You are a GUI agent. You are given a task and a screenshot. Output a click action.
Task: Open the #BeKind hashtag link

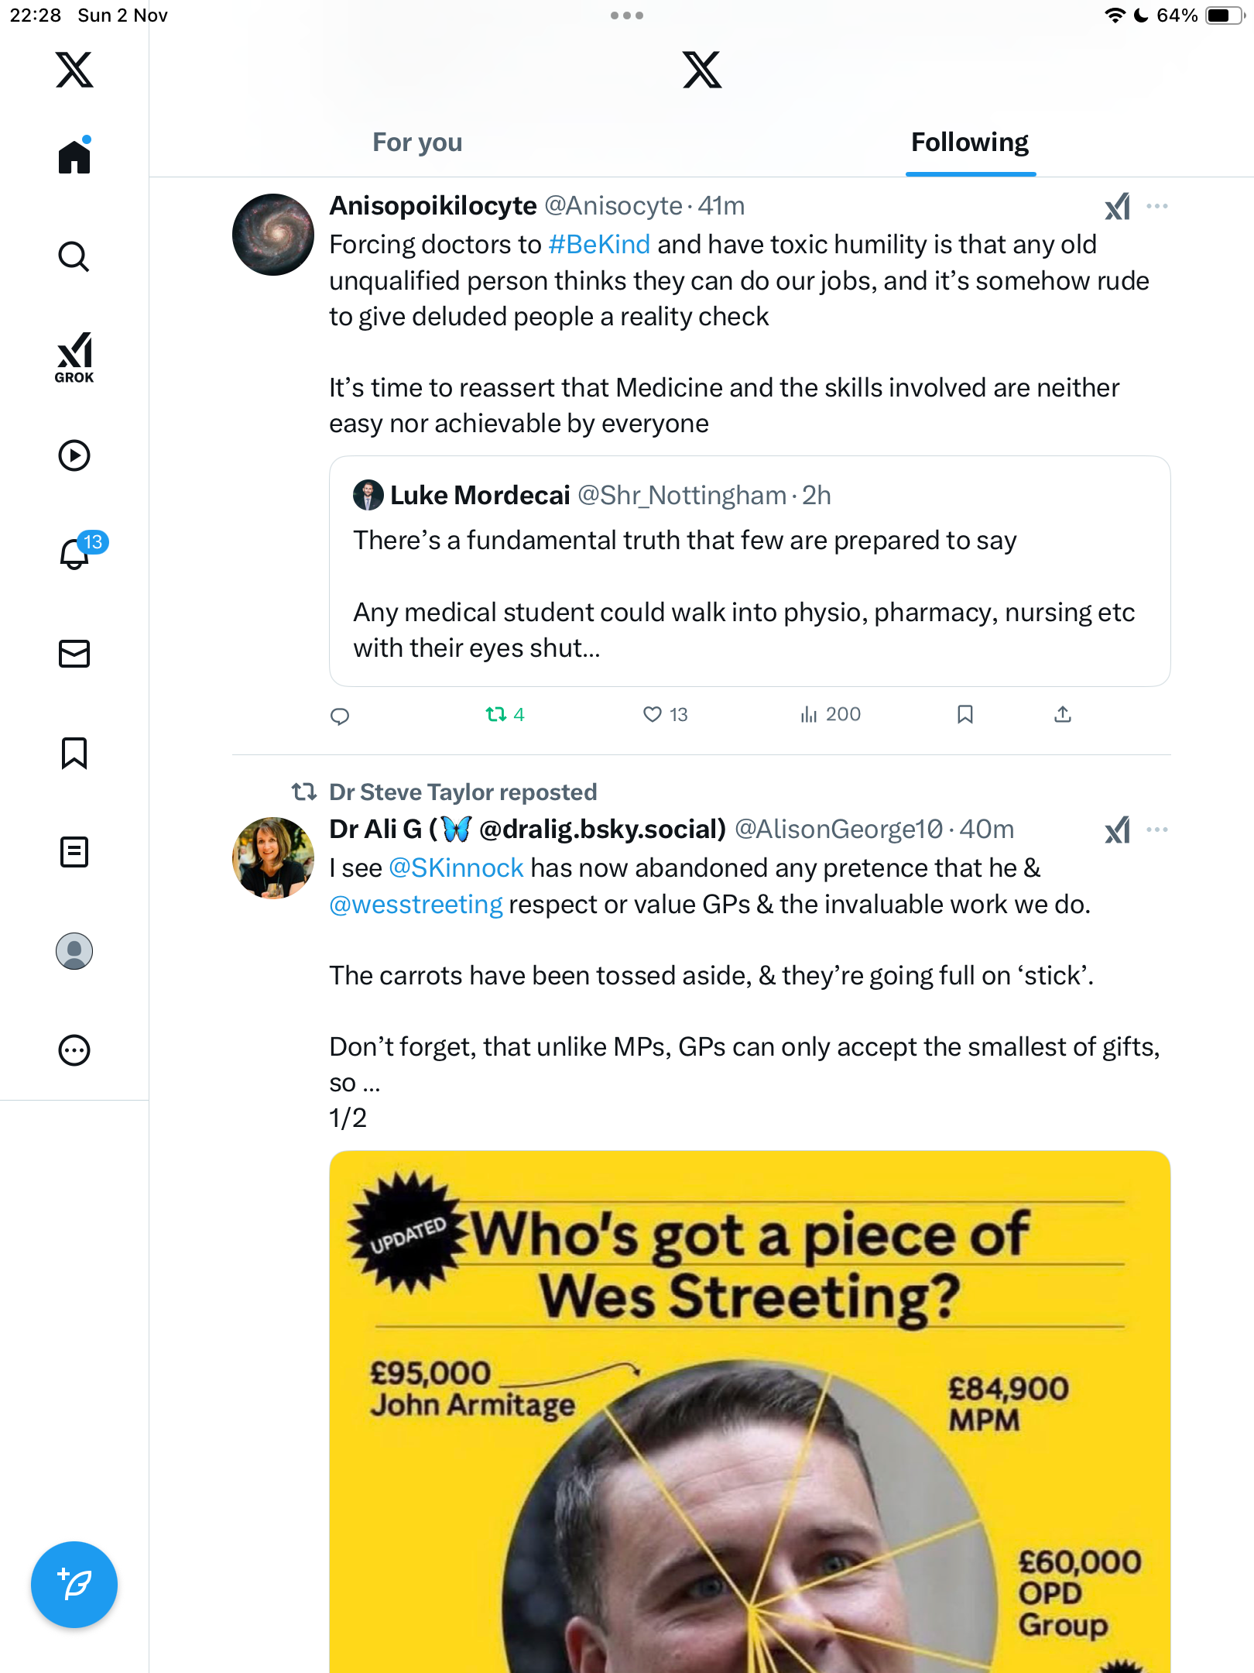click(599, 245)
